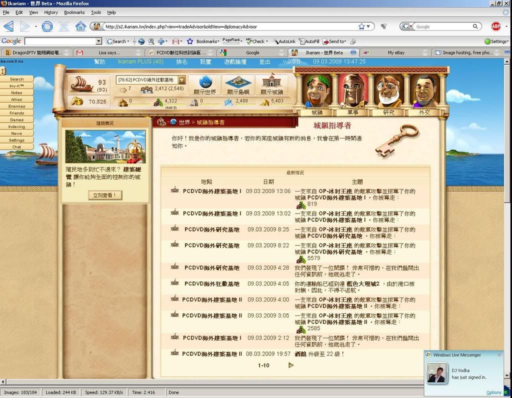
Task: Click the Google toolbar mail icon
Action: pos(175,41)
